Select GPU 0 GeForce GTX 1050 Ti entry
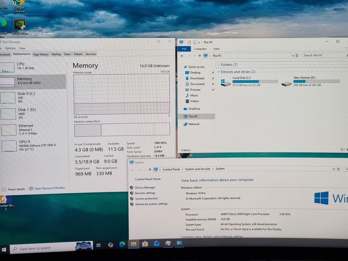Image resolution: width=348 pixels, height=261 pixels. [33, 145]
